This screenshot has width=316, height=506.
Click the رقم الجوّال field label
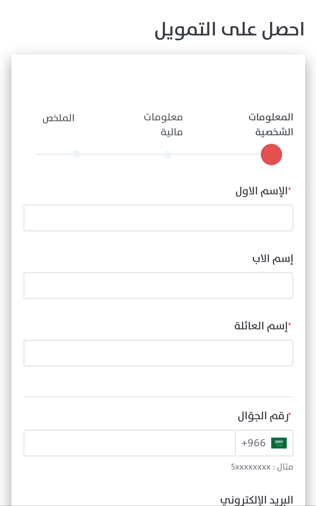tap(263, 416)
